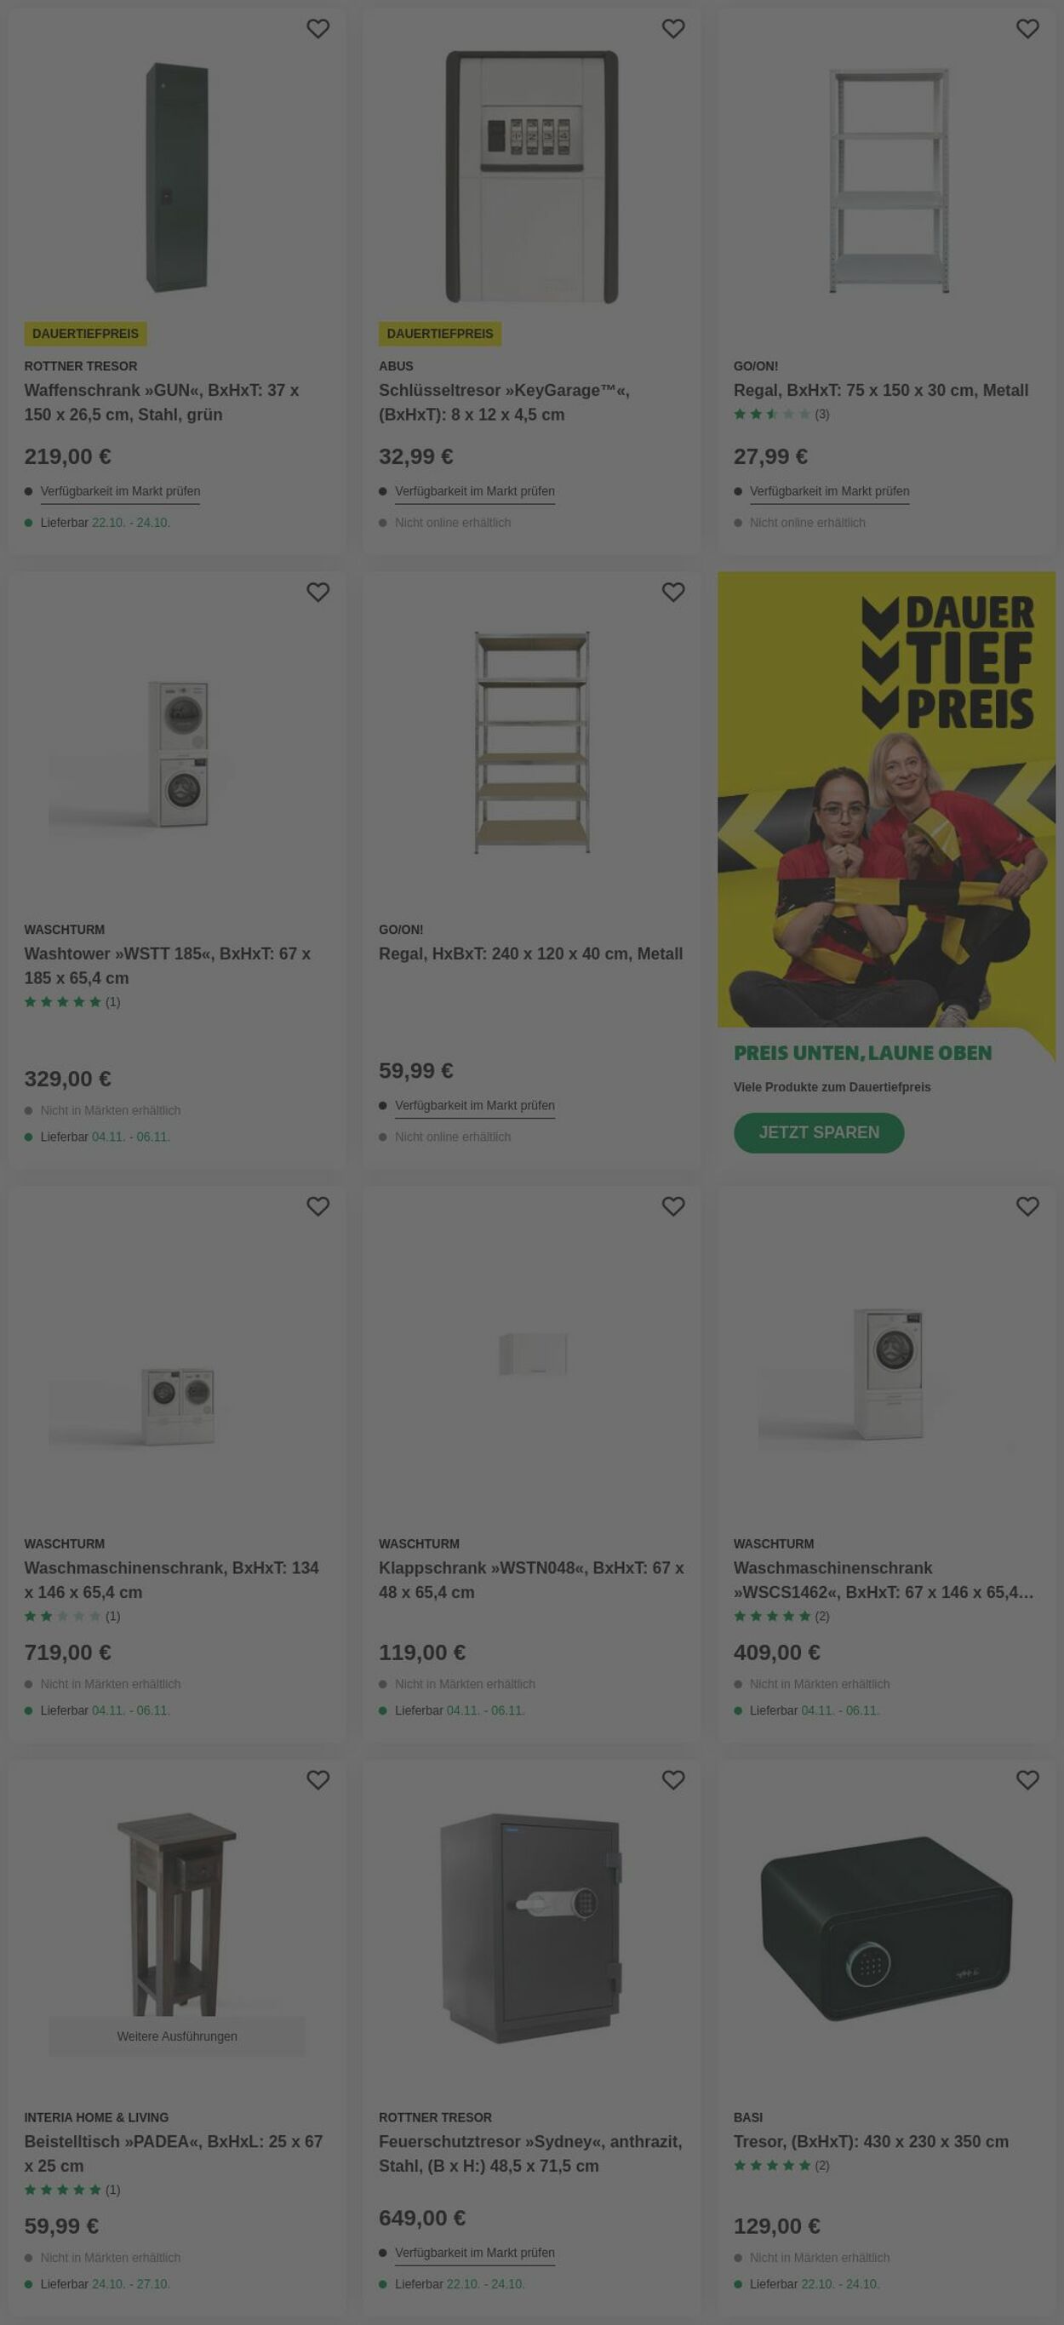1064x2325 pixels.
Task: Toggle heart on 134 x 146 Waschmaschinenschrank
Action: point(317,1205)
